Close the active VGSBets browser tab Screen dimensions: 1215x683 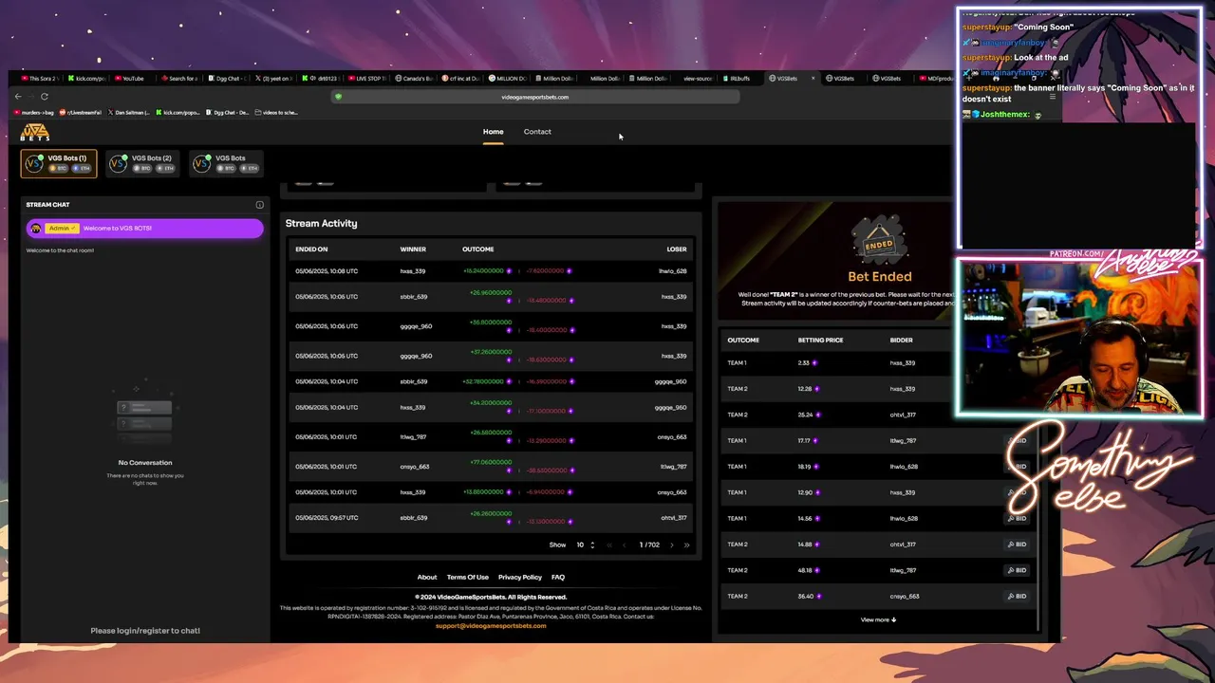click(812, 79)
